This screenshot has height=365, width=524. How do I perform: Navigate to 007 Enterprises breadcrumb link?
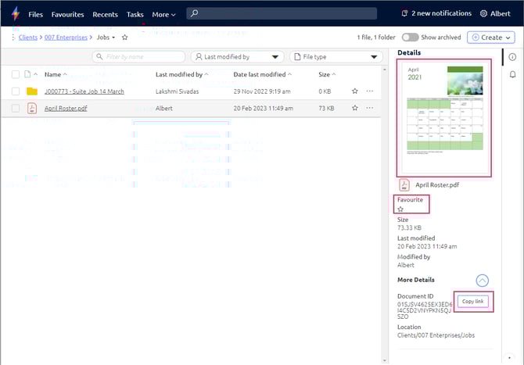click(66, 38)
